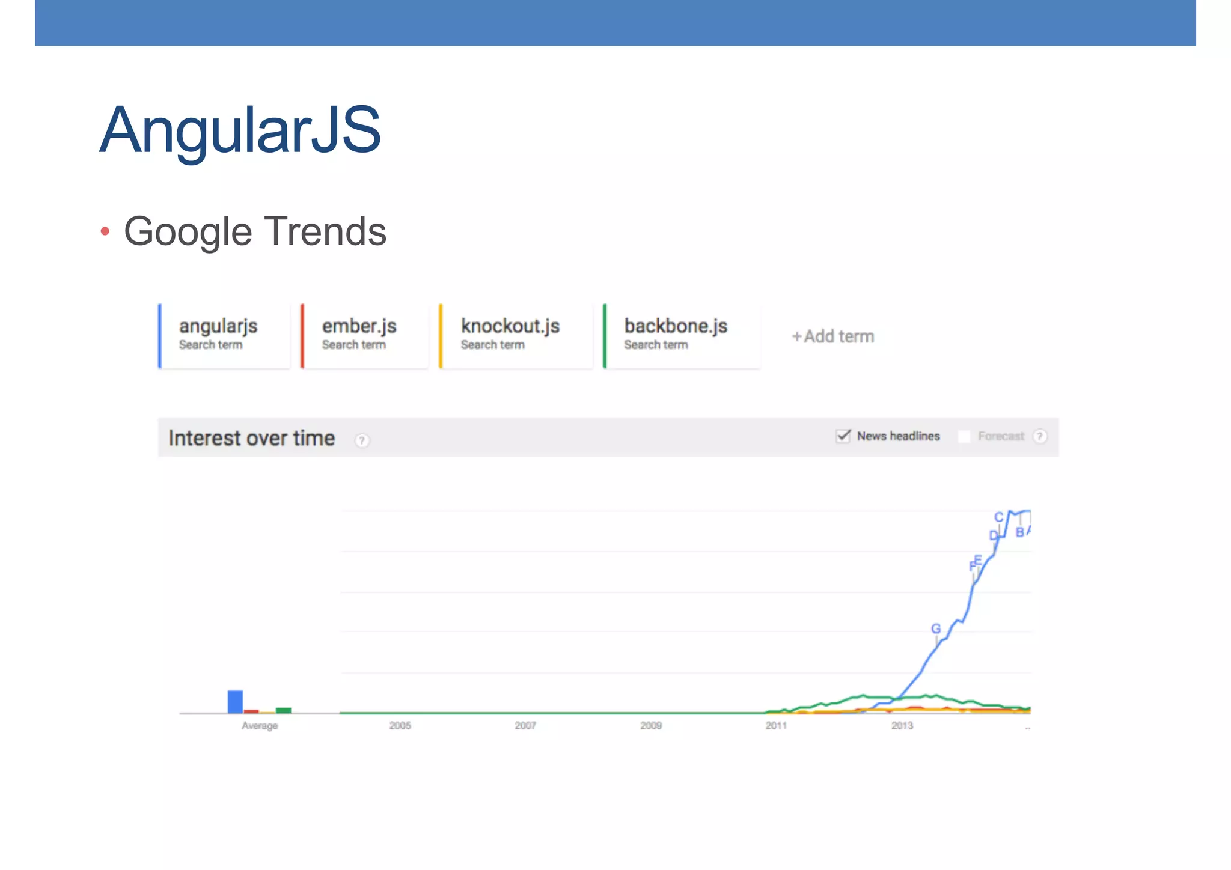Select the ember.js search term card
The height and width of the screenshot is (870, 1231).
pos(365,336)
